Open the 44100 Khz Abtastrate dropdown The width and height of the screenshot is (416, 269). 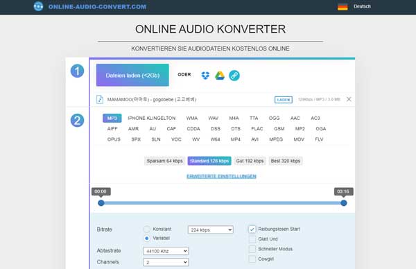(166, 251)
